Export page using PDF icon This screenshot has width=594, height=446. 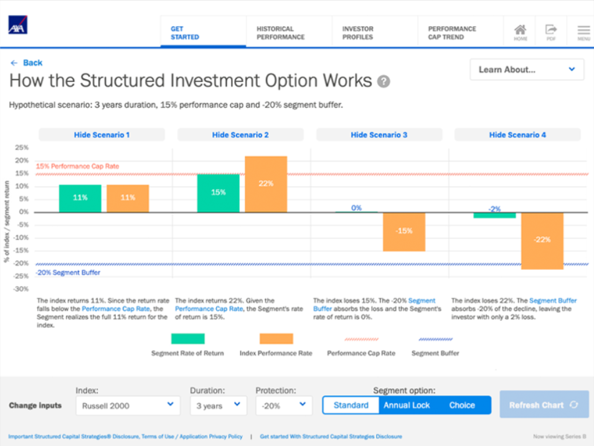(x=551, y=32)
